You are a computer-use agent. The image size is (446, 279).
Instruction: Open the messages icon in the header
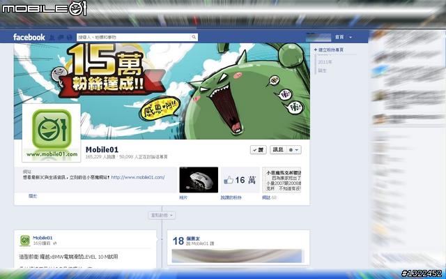(x=61, y=37)
